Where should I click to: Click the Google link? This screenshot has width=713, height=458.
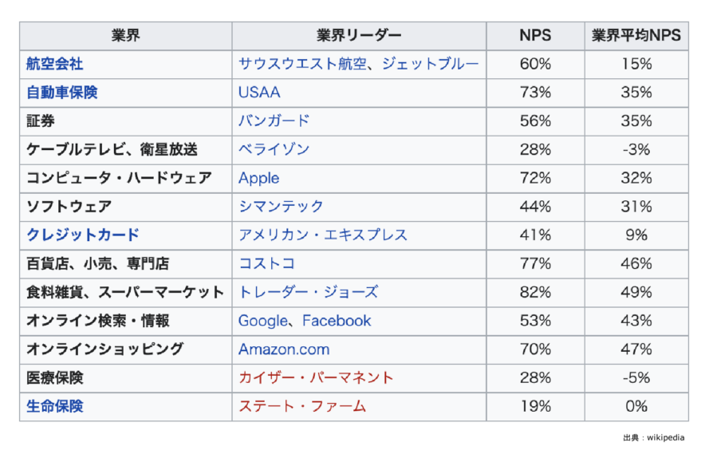pyautogui.click(x=262, y=321)
